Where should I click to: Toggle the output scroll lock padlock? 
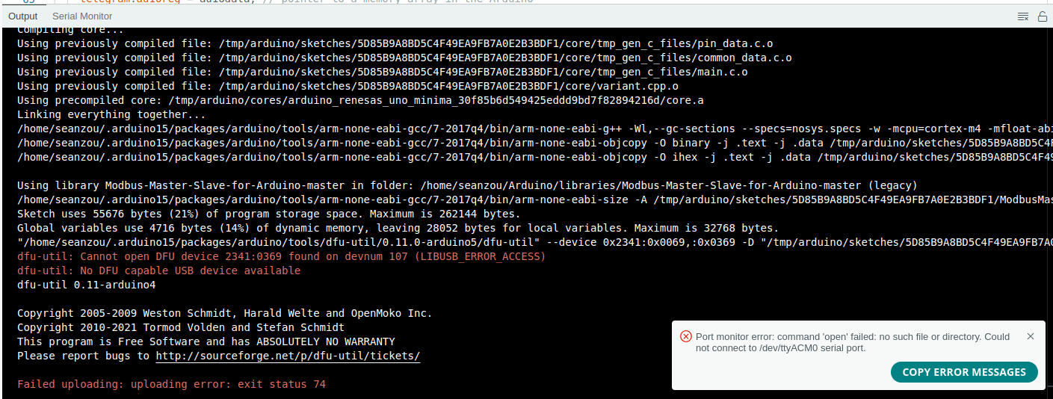pyautogui.click(x=1042, y=16)
